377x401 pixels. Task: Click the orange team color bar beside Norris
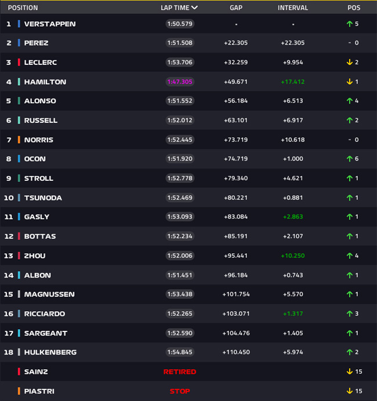(x=19, y=140)
